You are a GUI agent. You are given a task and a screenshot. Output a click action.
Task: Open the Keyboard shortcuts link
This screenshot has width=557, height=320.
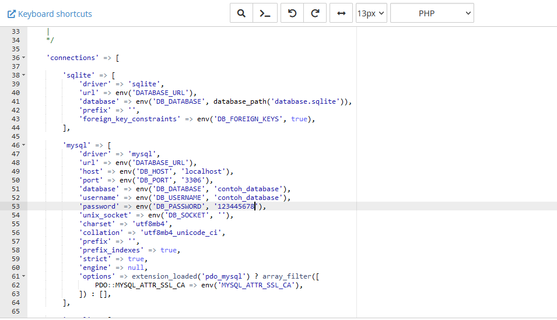click(x=55, y=14)
